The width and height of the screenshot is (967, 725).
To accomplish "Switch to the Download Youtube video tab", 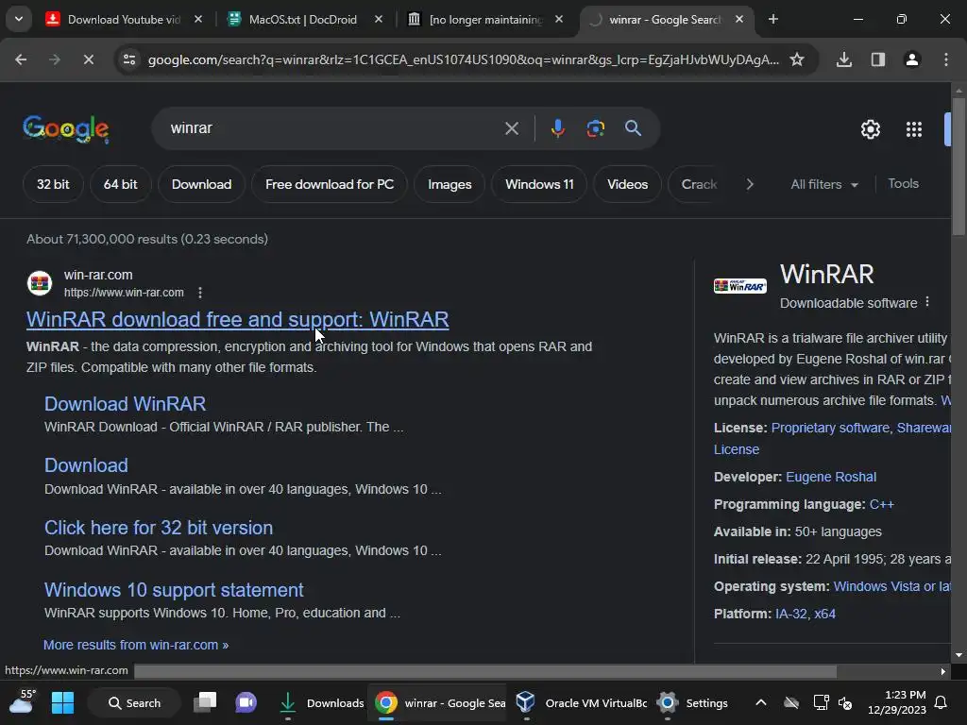I will [124, 20].
